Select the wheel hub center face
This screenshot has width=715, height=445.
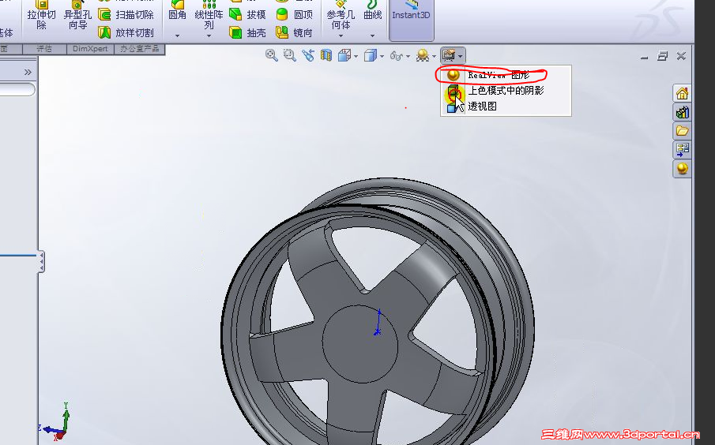tap(359, 343)
